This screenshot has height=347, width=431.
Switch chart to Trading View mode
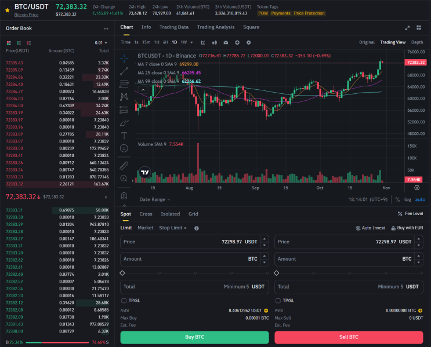393,42
